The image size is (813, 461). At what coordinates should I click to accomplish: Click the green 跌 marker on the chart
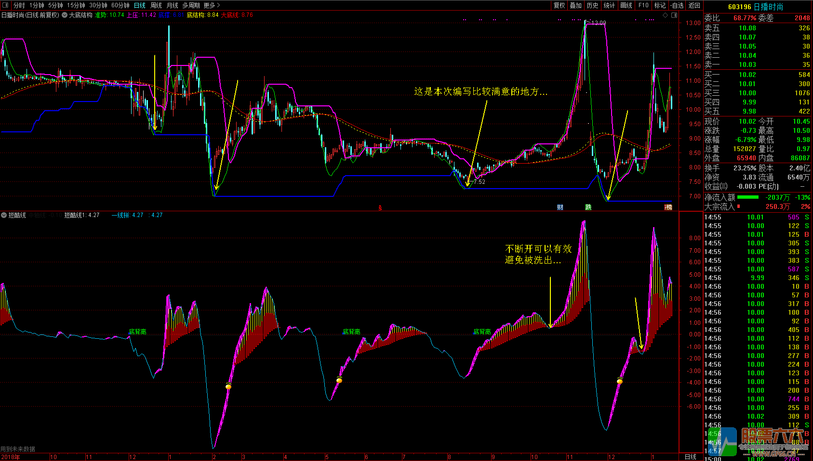588,207
